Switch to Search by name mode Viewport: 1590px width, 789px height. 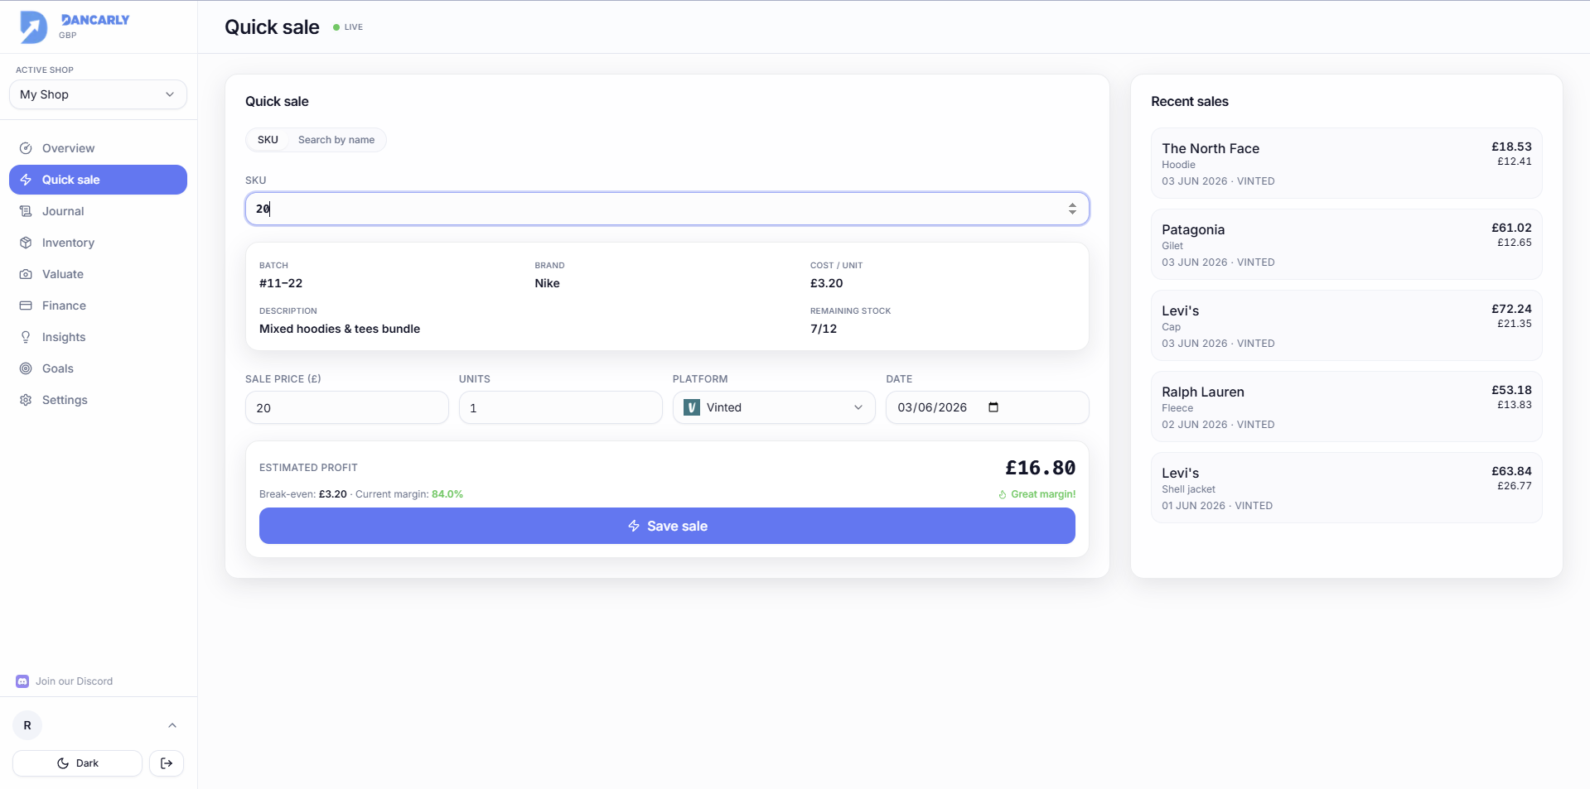(x=336, y=140)
